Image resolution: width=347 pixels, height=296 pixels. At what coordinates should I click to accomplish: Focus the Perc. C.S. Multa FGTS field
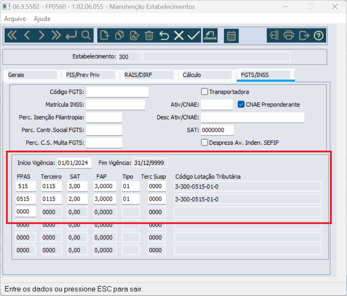coord(104,143)
